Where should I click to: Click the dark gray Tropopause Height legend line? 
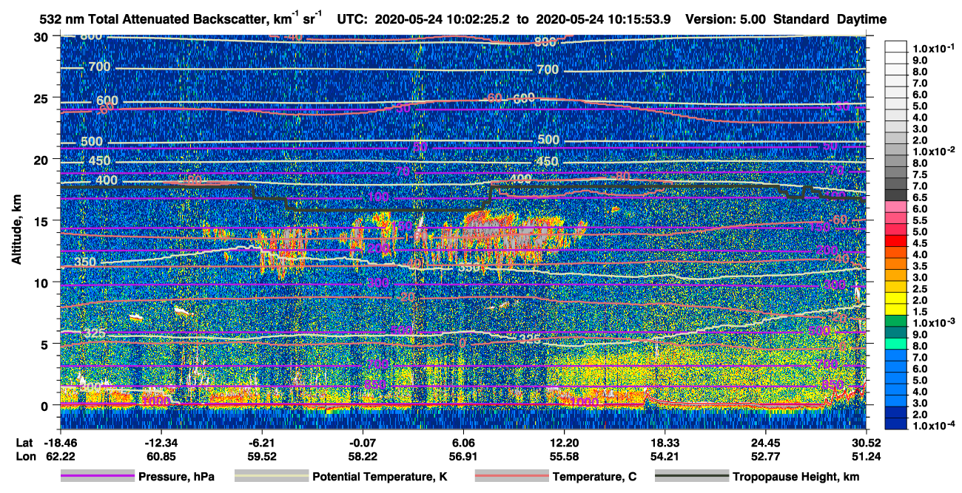(x=691, y=477)
